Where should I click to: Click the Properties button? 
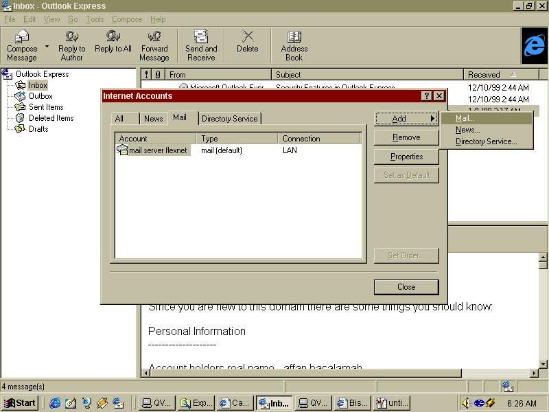(x=406, y=157)
